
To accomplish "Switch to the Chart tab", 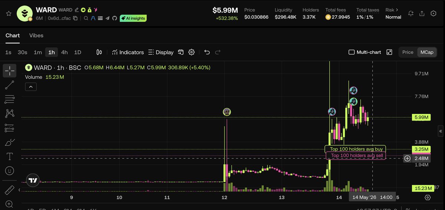I will coord(13,35).
